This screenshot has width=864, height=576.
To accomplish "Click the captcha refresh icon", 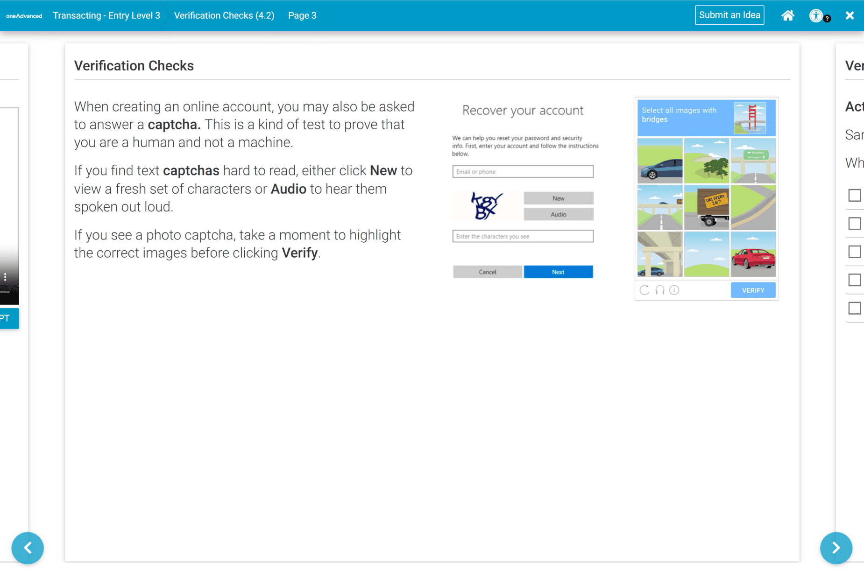I will click(x=644, y=290).
